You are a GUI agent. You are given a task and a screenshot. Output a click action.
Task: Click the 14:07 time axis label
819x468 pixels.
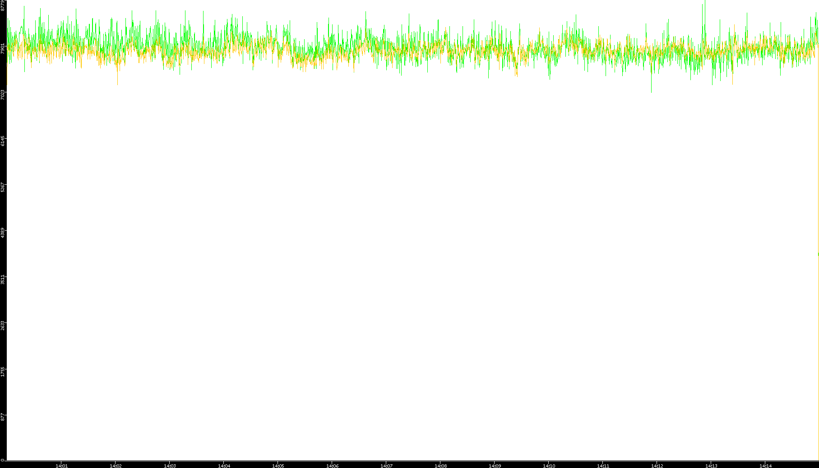386,466
